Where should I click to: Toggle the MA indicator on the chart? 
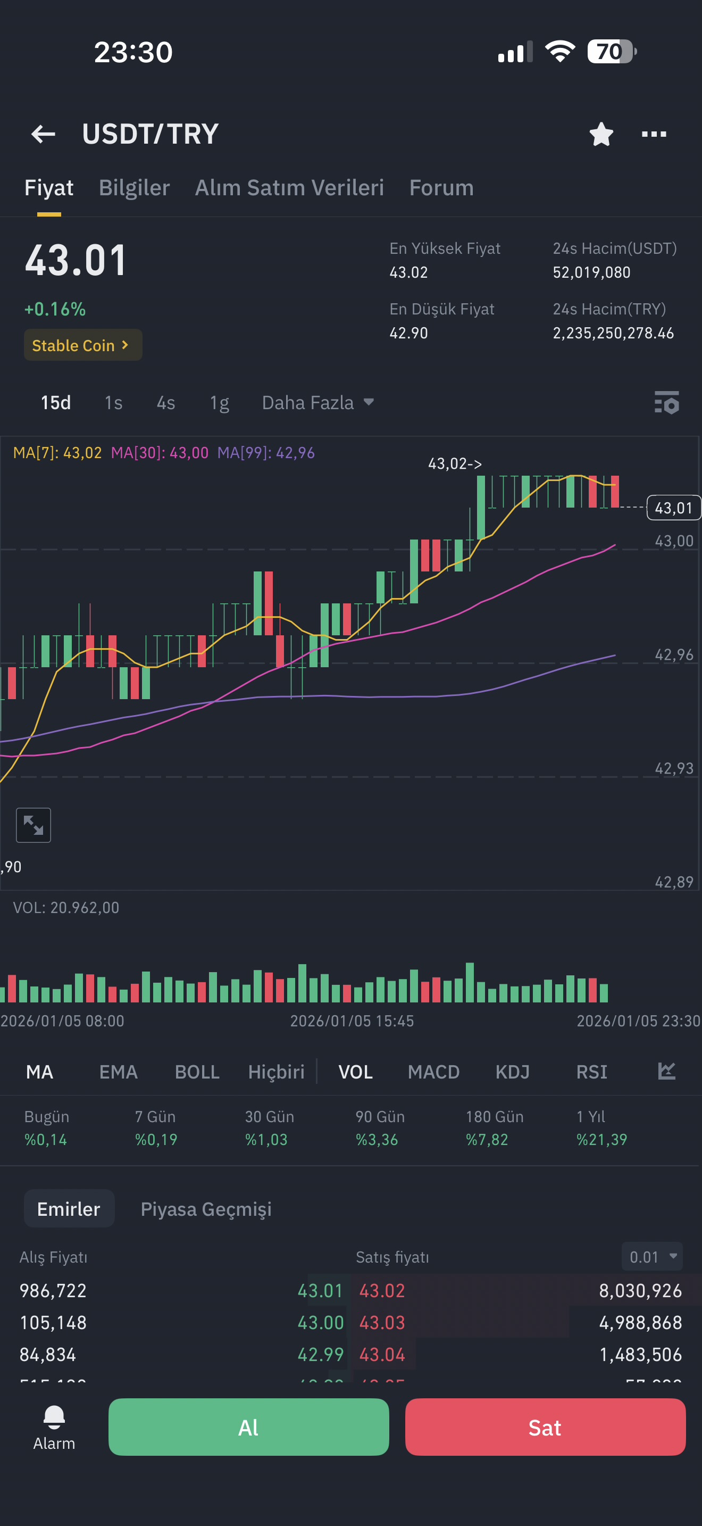[x=40, y=1072]
